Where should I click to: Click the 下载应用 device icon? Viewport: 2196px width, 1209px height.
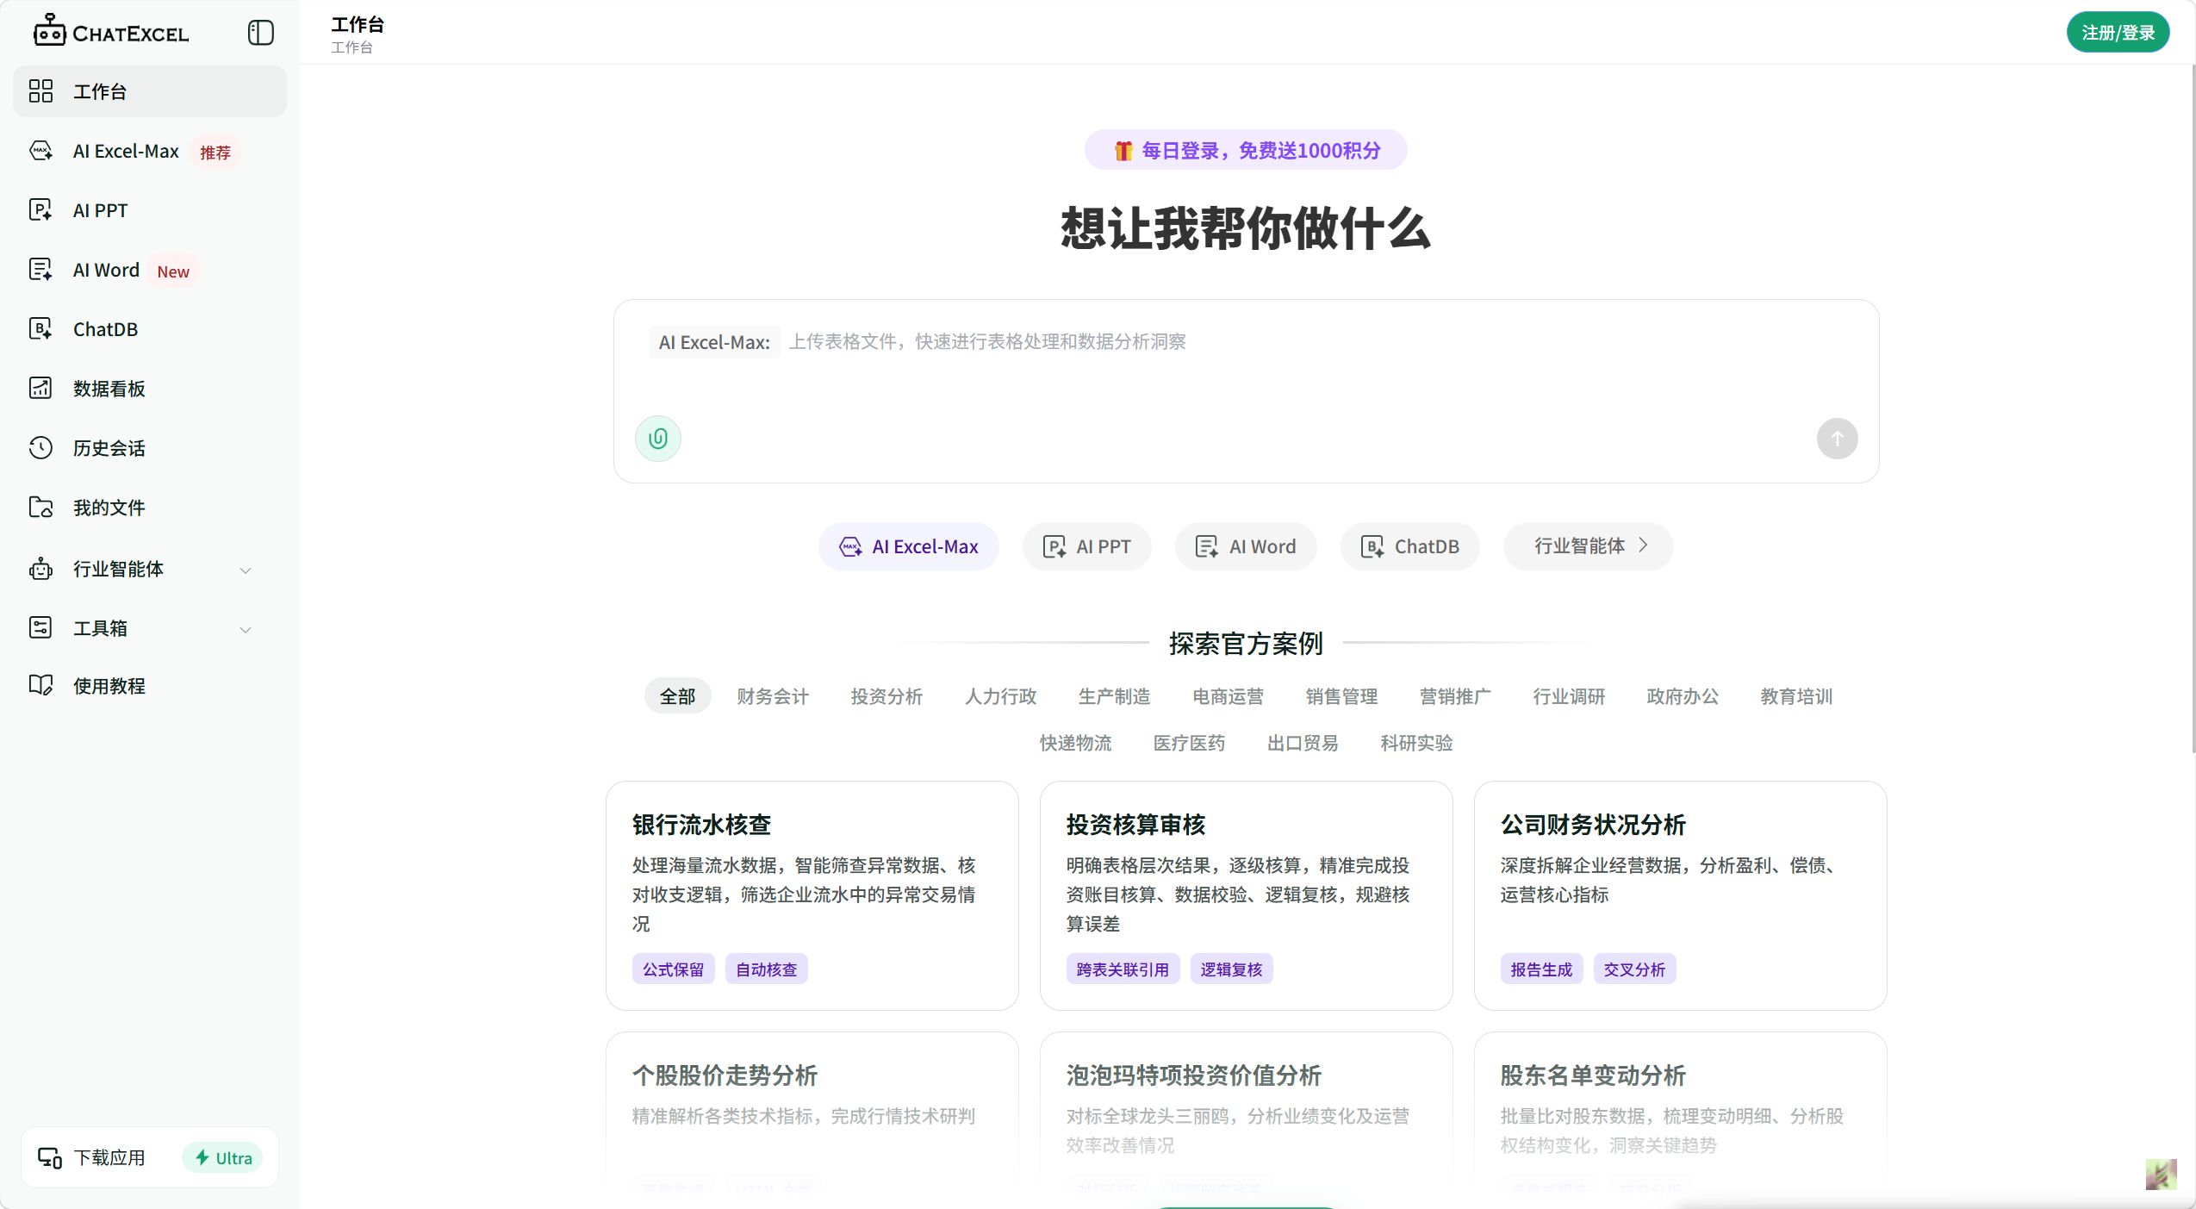pyautogui.click(x=49, y=1157)
